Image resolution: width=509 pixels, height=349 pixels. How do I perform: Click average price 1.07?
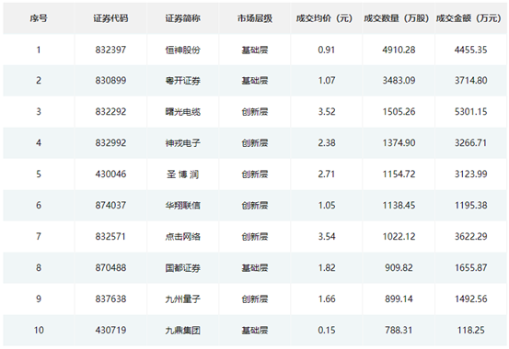[327, 81]
